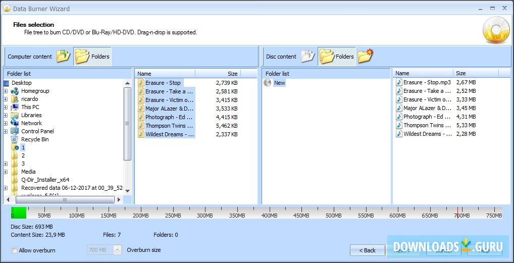Sort computer files by Name column
The height and width of the screenshot is (263, 514).
[165, 74]
